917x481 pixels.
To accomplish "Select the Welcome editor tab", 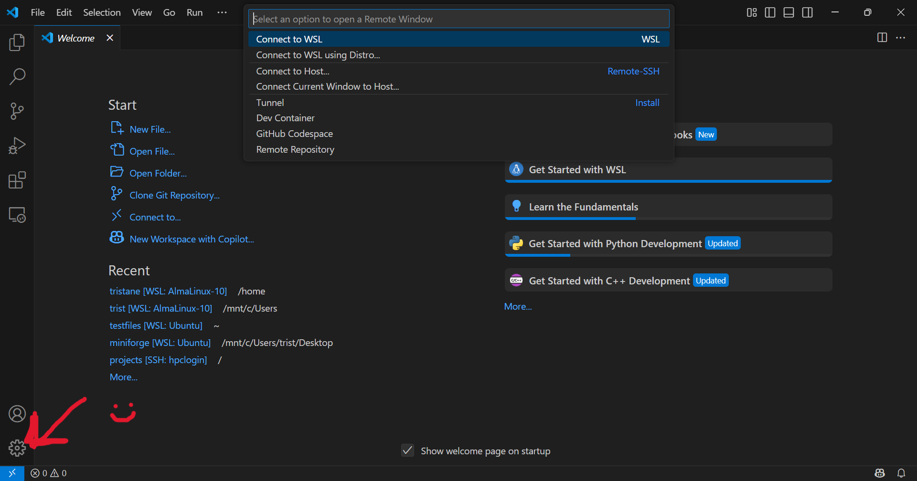I will pos(77,38).
